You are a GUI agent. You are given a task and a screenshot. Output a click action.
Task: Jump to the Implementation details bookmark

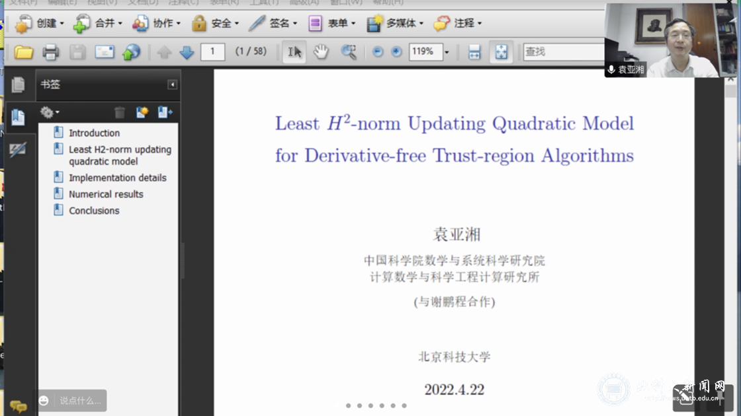pyautogui.click(x=117, y=178)
